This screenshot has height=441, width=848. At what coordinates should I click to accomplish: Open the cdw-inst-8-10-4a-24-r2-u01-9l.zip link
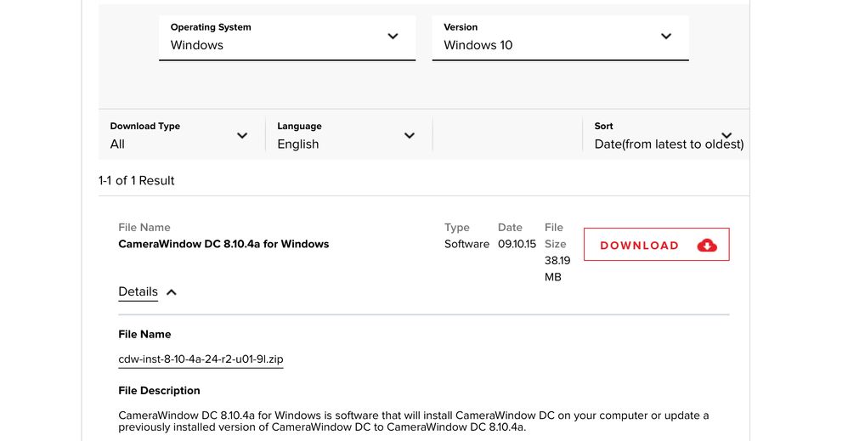click(x=201, y=359)
